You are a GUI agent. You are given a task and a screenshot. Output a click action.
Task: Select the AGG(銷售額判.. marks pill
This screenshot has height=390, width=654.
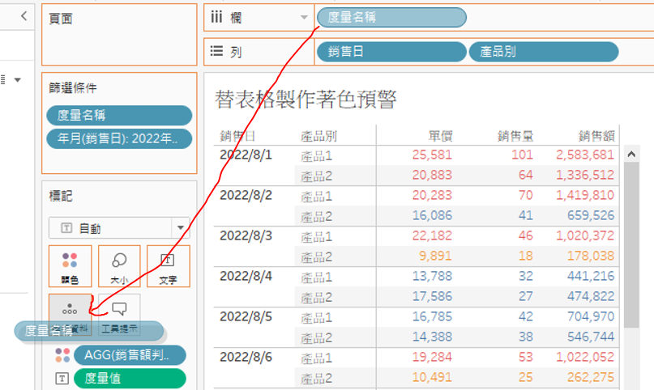(130, 355)
